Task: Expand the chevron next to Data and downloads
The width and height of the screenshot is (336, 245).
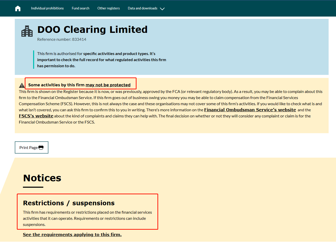Action: click(162, 9)
